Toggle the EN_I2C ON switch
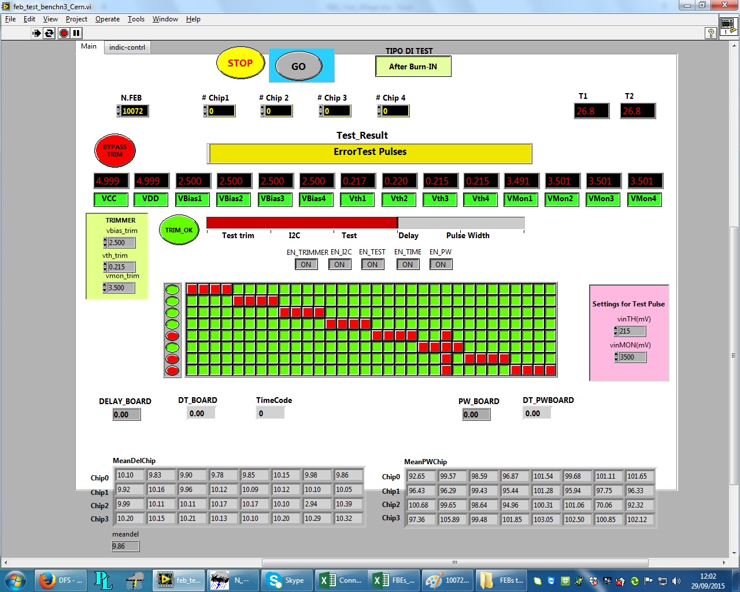The width and height of the screenshot is (740, 592). pyautogui.click(x=339, y=264)
